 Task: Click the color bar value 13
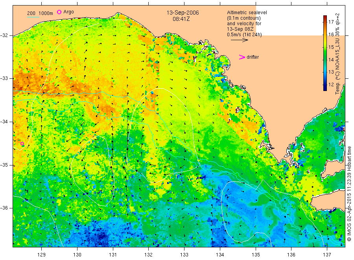tap(331, 72)
